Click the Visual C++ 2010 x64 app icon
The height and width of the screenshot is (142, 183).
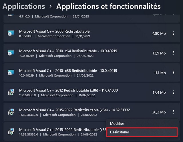pos(11,53)
